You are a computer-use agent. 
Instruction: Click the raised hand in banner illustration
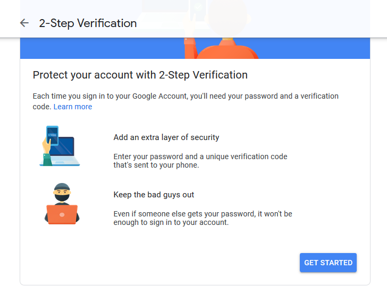click(x=189, y=48)
